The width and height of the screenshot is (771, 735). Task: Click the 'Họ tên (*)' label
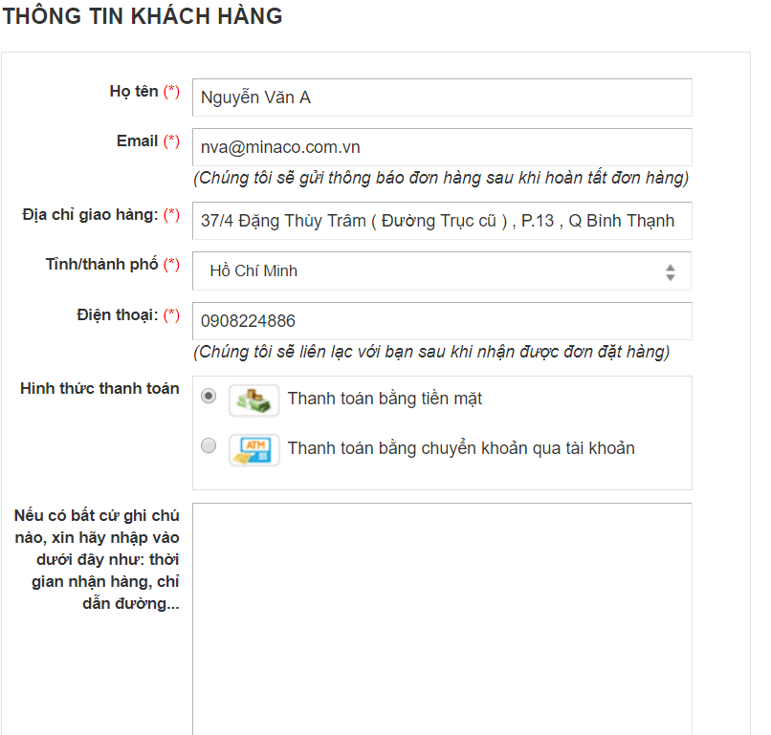click(x=144, y=92)
